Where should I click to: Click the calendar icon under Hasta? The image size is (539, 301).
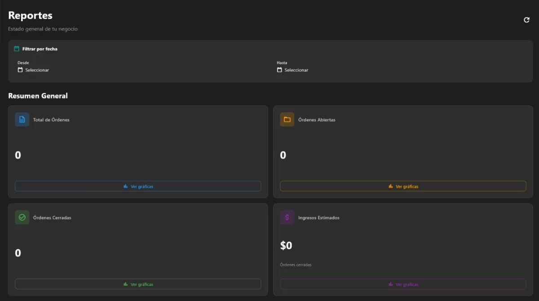pos(279,70)
